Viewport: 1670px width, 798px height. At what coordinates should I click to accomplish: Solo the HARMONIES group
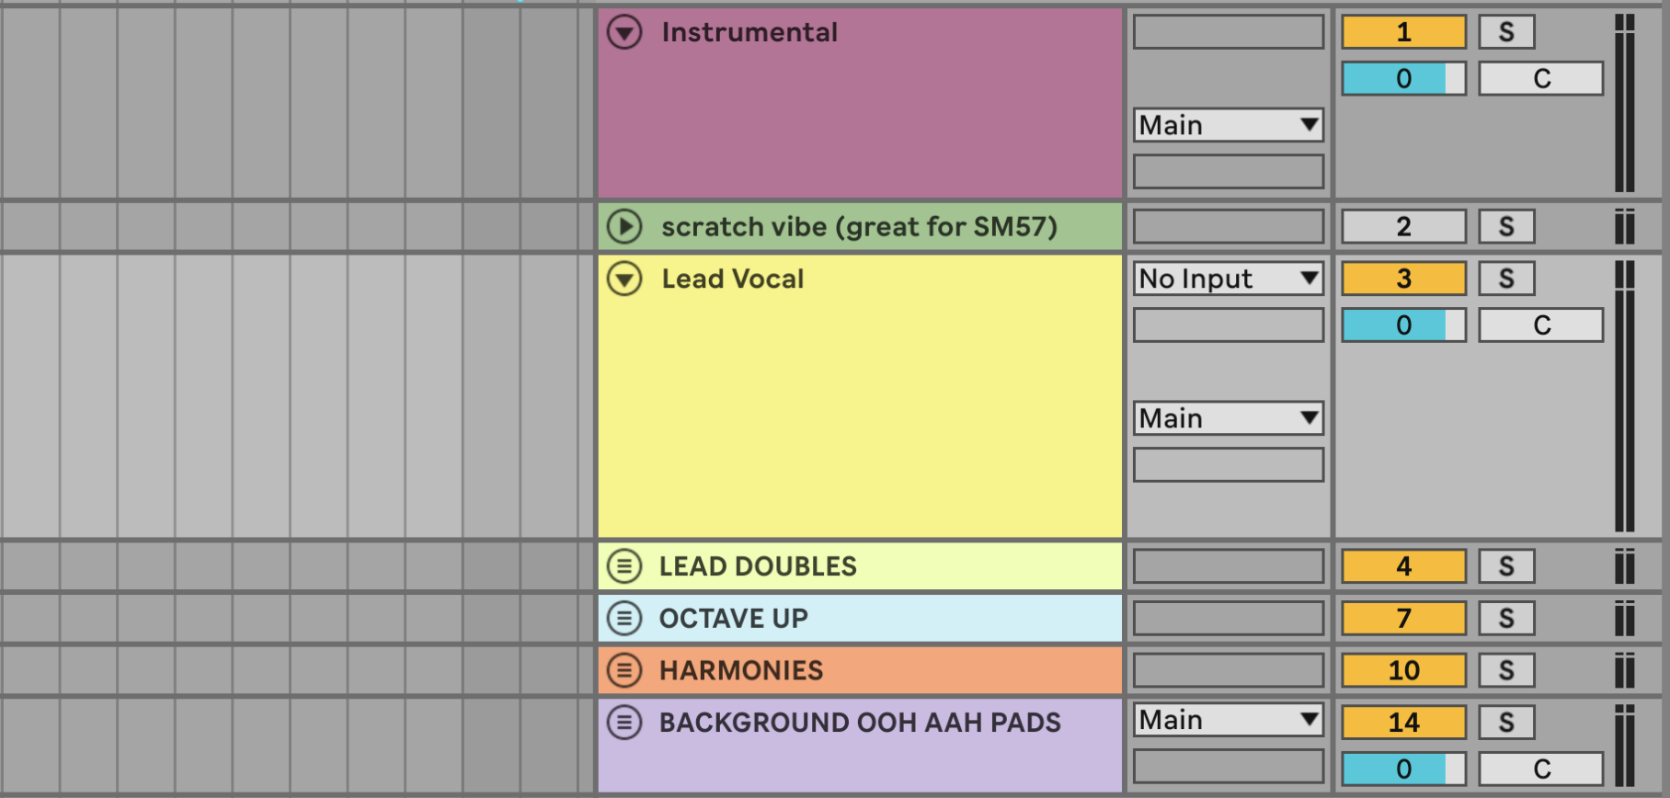1505,670
